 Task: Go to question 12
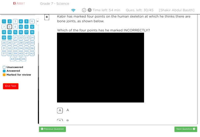point(32,27)
